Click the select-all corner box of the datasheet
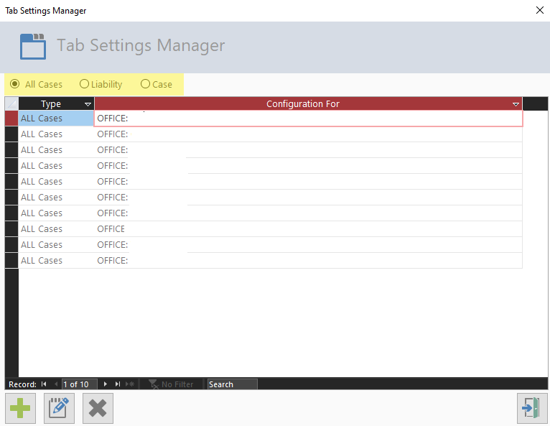The width and height of the screenshot is (550, 426). coord(11,104)
